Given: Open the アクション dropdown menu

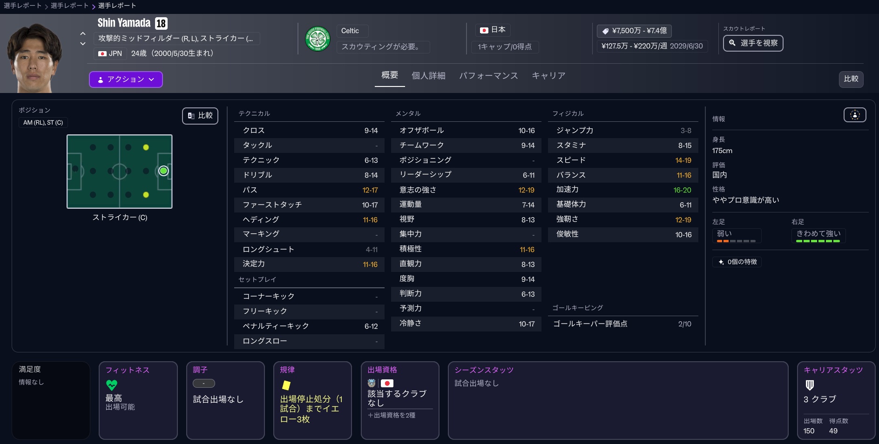Looking at the screenshot, I should click(126, 80).
